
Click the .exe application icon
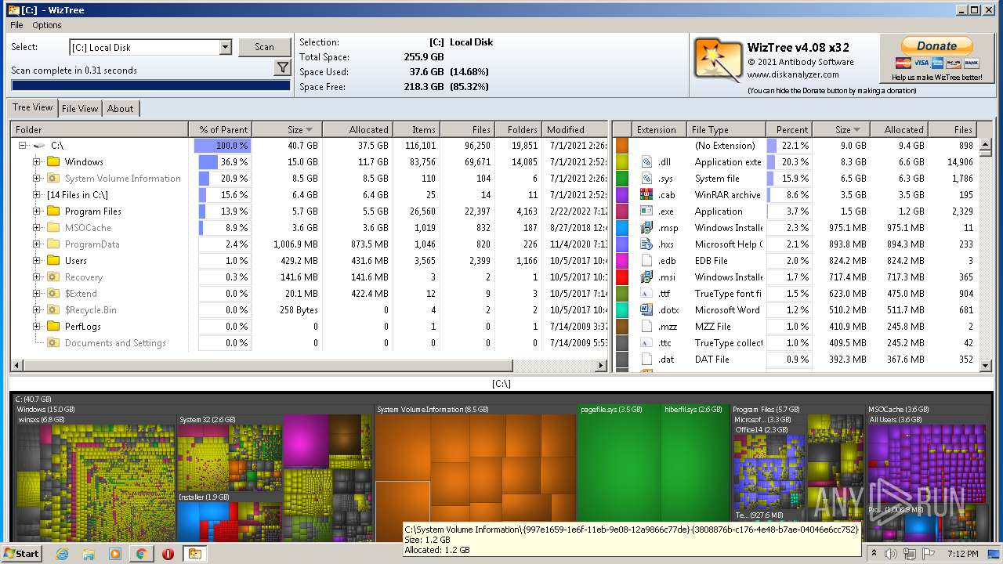pos(646,211)
